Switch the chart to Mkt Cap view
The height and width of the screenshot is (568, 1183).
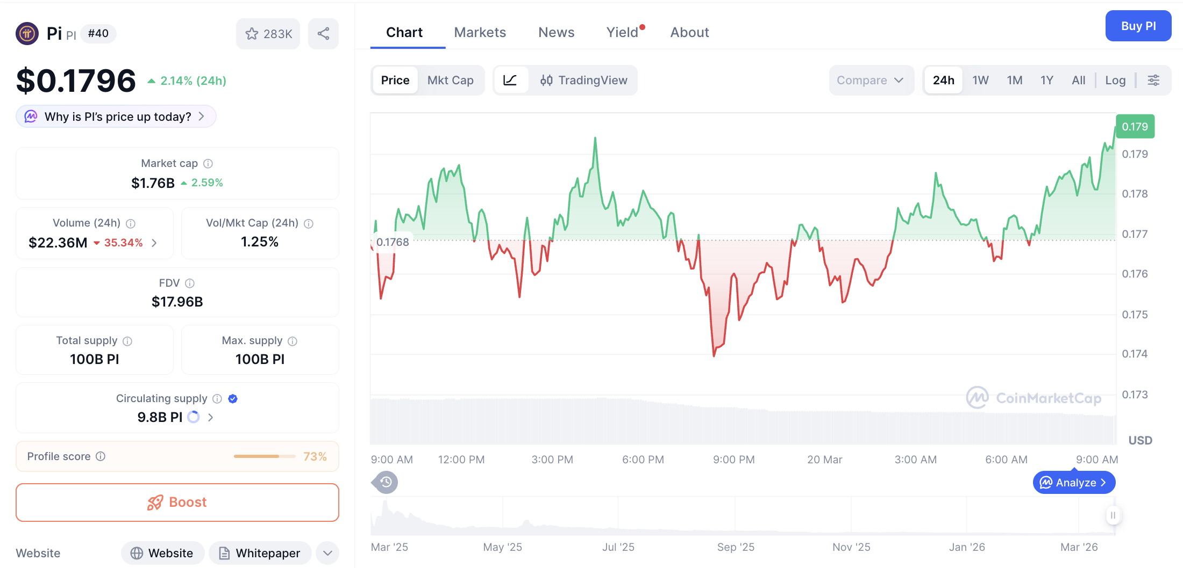coord(451,80)
